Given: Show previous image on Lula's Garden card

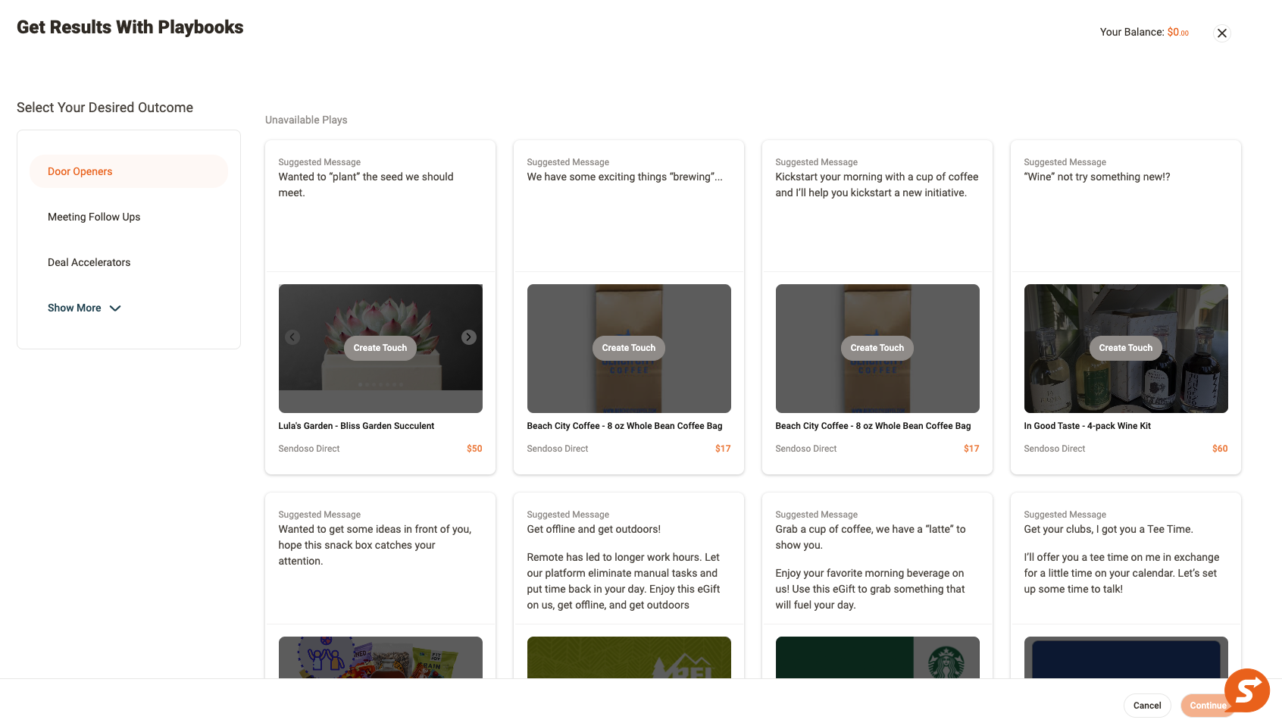Looking at the screenshot, I should coord(292,337).
